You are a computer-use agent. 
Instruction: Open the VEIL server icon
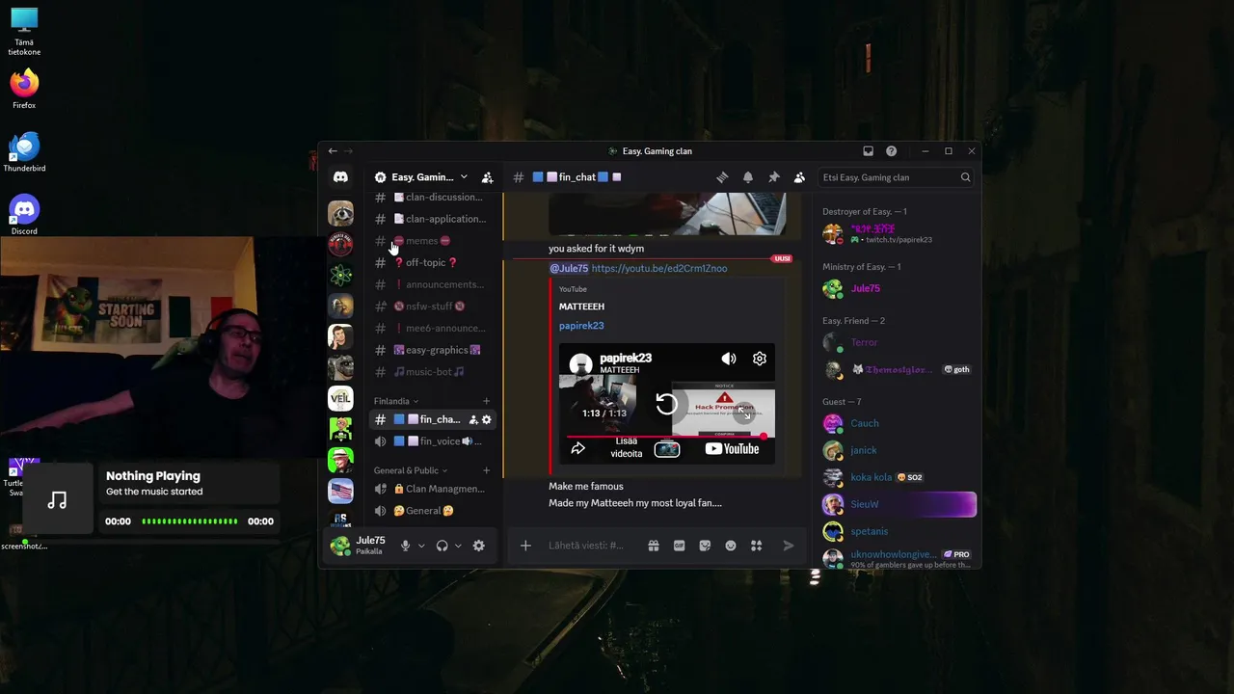pos(340,398)
